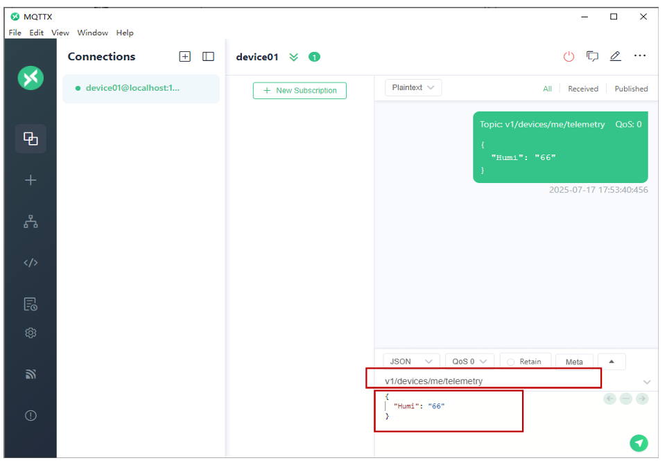Viewport: 667px width, 465px height.
Task: Open the Connections page icon in sidebar
Action: 31,139
